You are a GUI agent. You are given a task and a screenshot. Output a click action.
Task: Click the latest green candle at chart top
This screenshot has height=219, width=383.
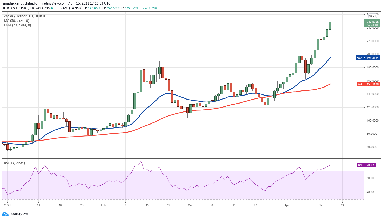(330, 26)
